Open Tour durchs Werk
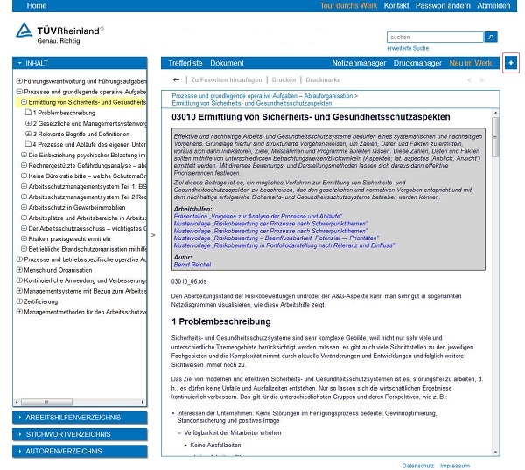525x470 pixels. (348, 6)
